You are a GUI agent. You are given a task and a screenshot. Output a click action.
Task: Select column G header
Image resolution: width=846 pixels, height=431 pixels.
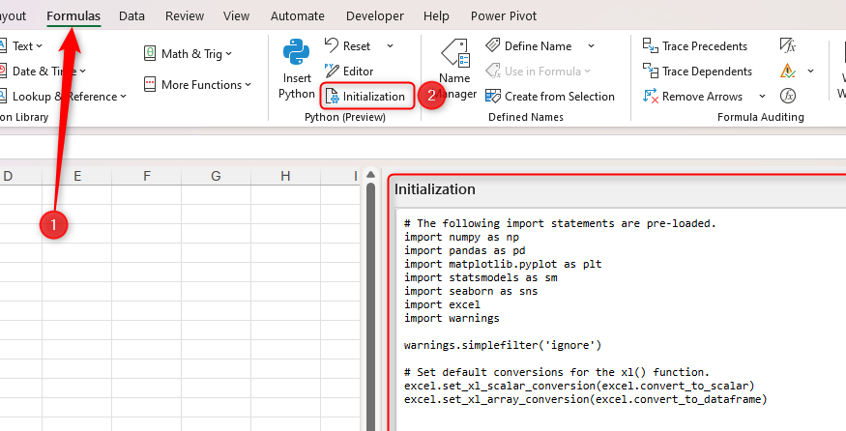click(216, 176)
